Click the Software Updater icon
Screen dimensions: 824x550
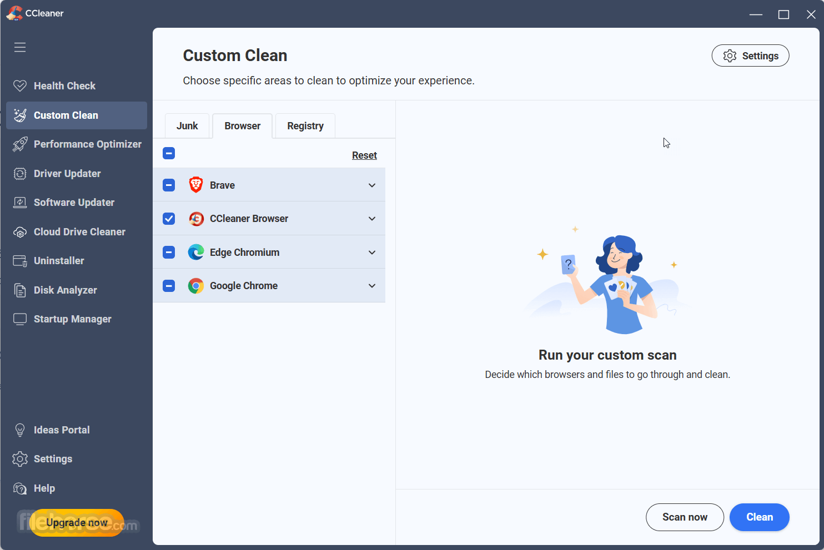click(20, 203)
